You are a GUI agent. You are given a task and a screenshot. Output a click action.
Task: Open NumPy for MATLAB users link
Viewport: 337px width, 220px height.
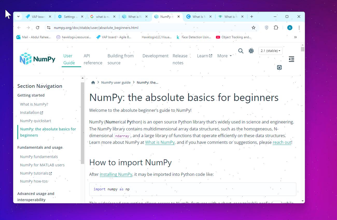click(42, 165)
